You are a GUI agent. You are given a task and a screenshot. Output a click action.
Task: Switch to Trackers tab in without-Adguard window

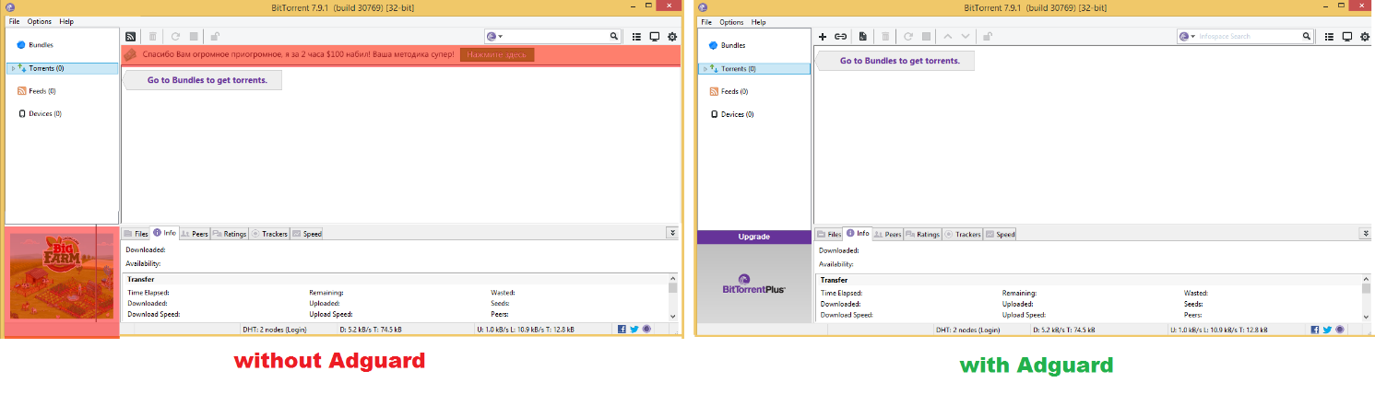point(269,234)
